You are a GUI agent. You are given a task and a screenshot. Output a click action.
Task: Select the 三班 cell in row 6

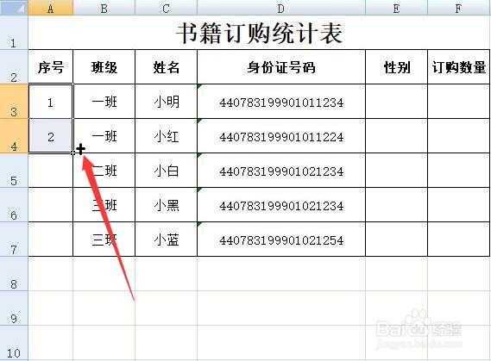pos(104,205)
